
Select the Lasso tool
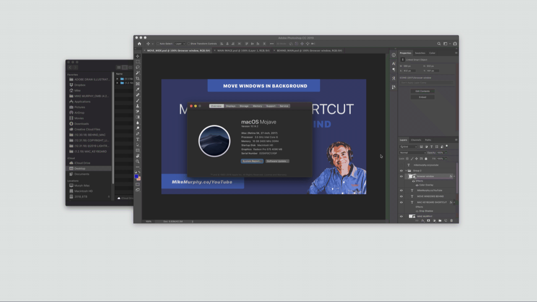click(138, 67)
